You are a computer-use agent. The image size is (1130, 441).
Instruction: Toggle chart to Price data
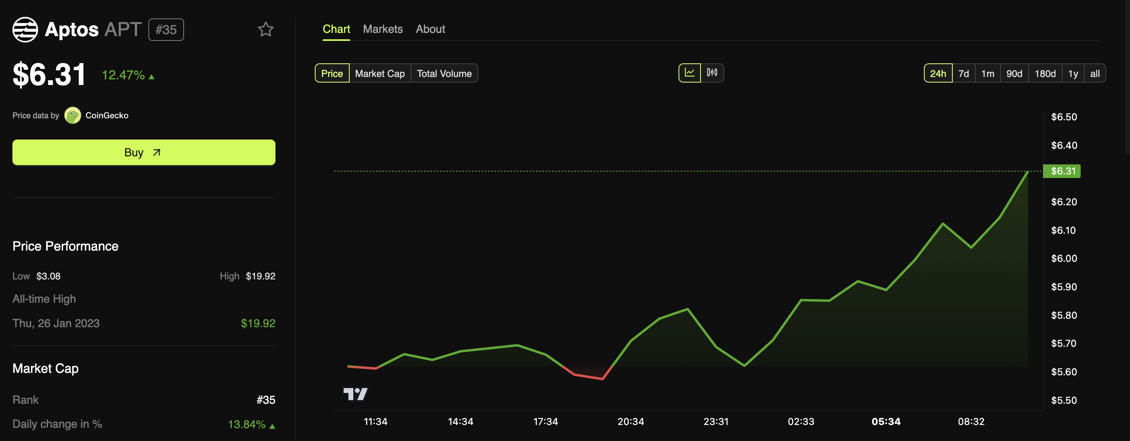pos(332,73)
